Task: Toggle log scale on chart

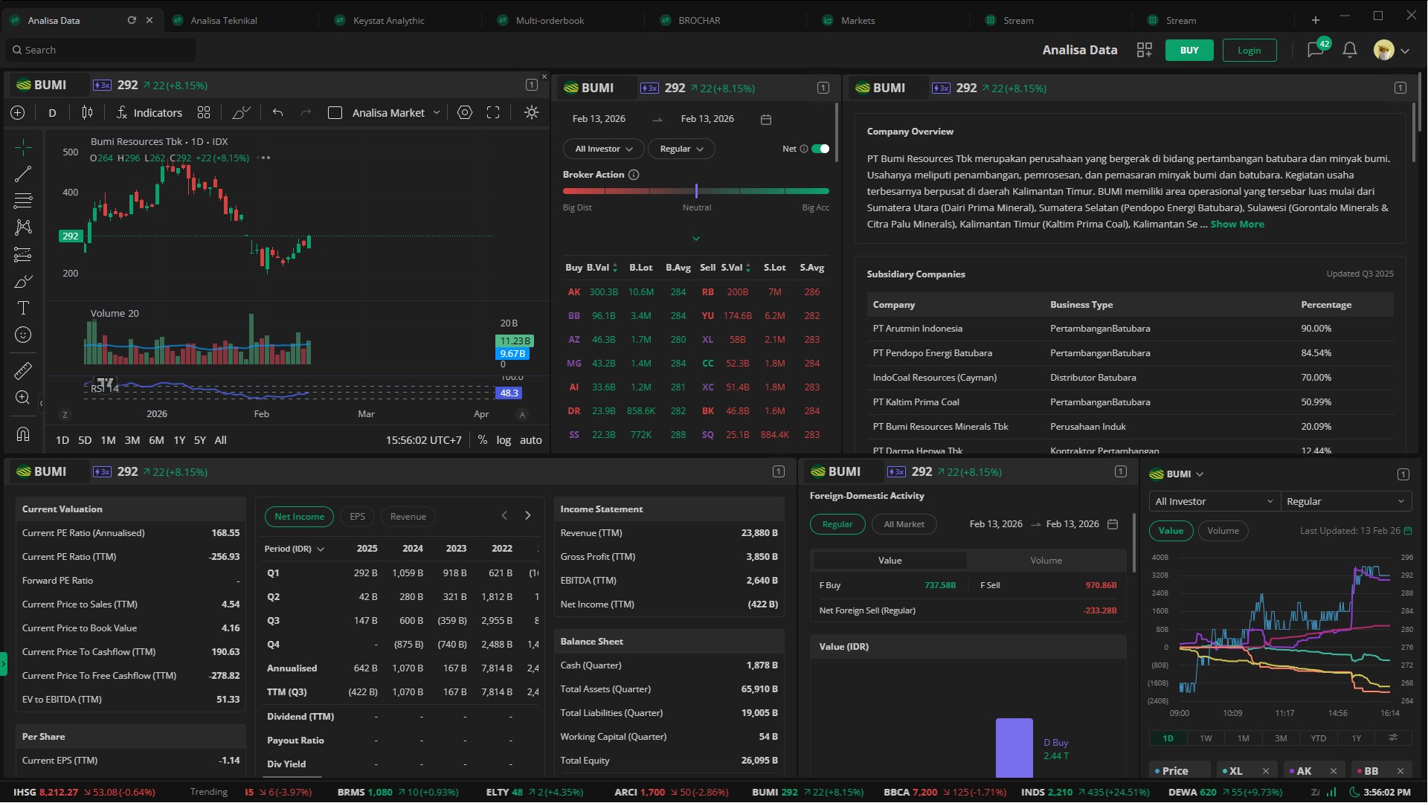Action: [504, 440]
